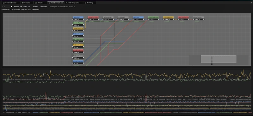This screenshot has height=116, width=253.
Task: Click the output pin of the ClusterBuildPass node
Action: tap(83, 30)
